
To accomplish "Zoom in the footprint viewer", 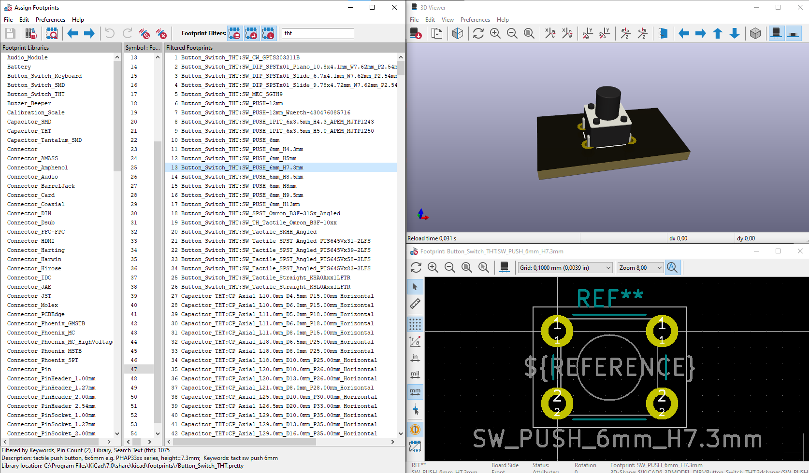I will [x=433, y=267].
